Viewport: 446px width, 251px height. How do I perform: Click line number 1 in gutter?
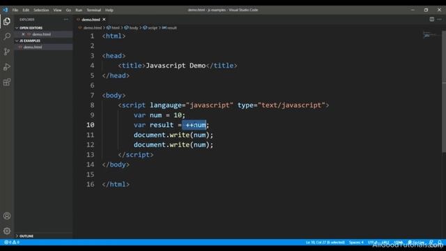coord(92,36)
